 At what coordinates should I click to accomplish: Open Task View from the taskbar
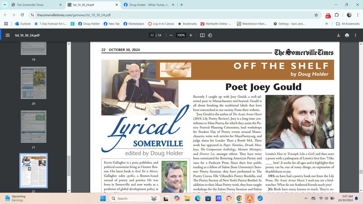click(166, 198)
